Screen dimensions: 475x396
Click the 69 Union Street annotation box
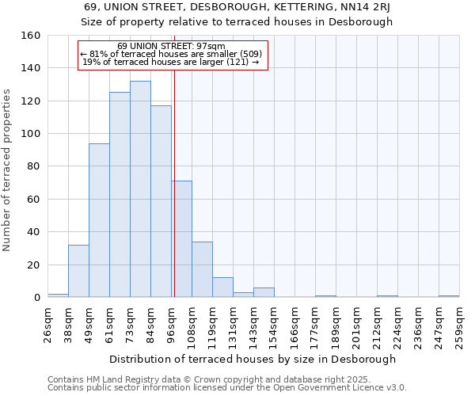(x=173, y=55)
